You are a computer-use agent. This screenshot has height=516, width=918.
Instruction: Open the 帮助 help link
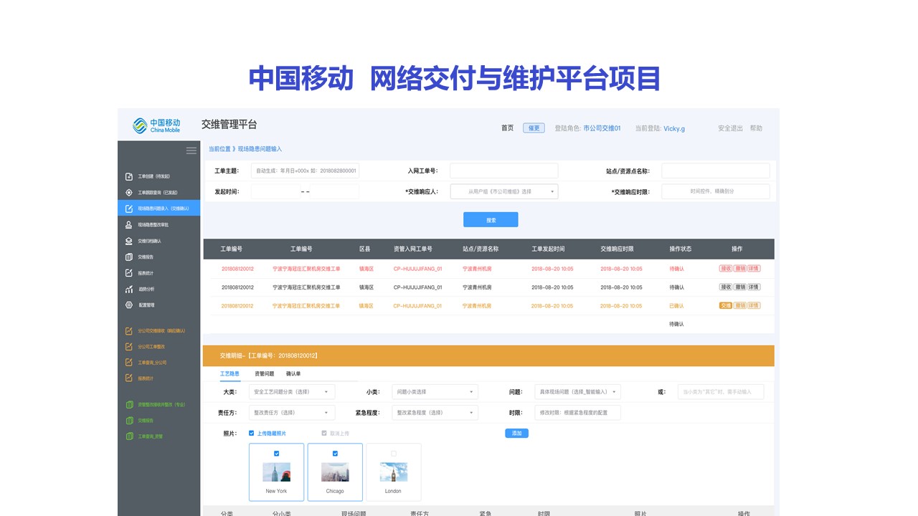point(756,128)
